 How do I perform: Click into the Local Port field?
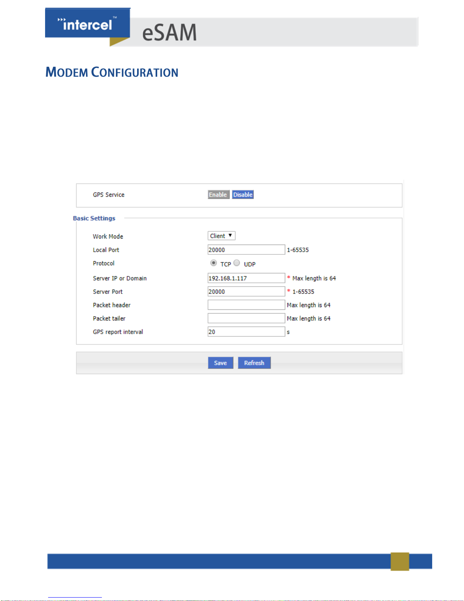246,250
